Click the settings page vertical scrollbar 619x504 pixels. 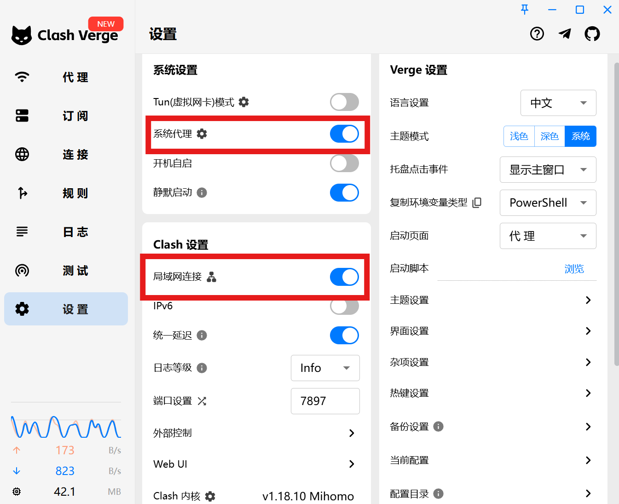[617, 214]
